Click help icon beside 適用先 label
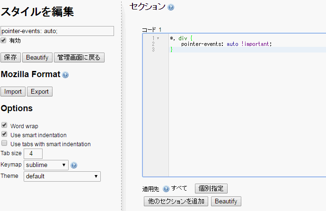Viewport: 326px width, 211px height. 166,189
